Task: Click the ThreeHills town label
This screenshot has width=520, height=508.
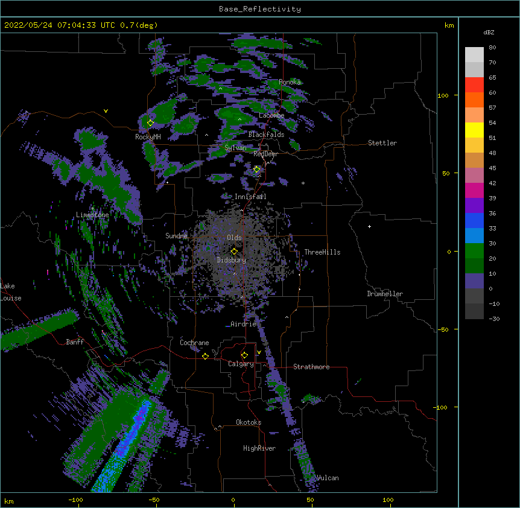Action: click(x=322, y=252)
